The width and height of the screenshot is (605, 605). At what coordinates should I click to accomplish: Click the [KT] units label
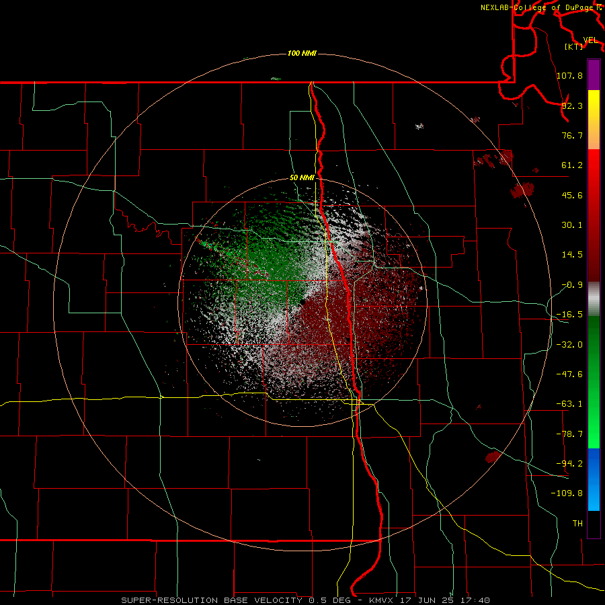573,46
